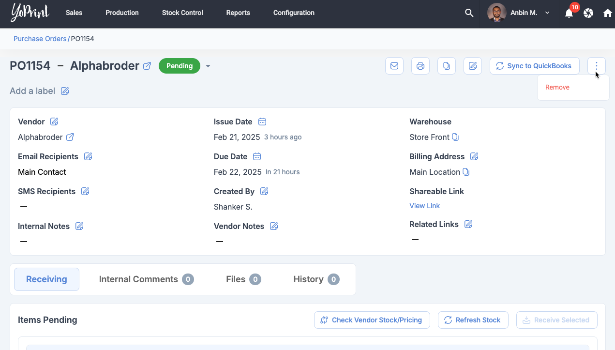This screenshot has height=350, width=615.
Task: Open the View Link shareable link
Action: [424, 206]
